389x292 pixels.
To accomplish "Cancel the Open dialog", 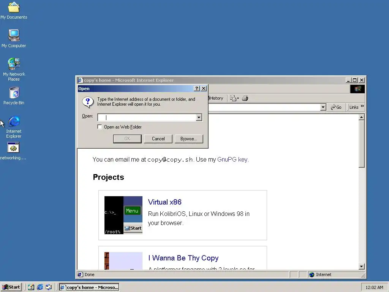I will (x=158, y=139).
